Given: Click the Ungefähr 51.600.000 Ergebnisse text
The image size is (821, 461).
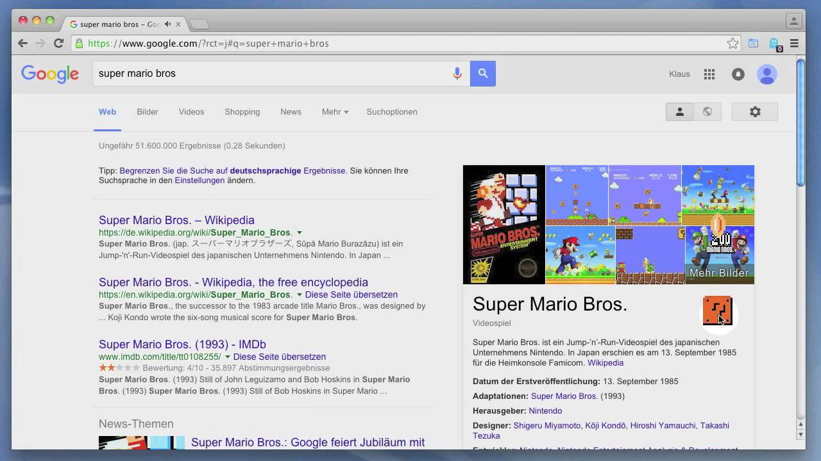Looking at the screenshot, I should [192, 146].
